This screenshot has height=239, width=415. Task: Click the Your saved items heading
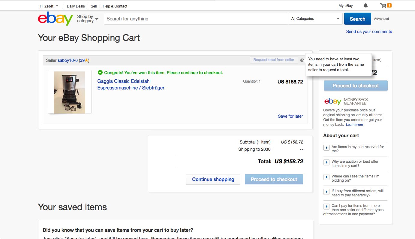[72, 207]
